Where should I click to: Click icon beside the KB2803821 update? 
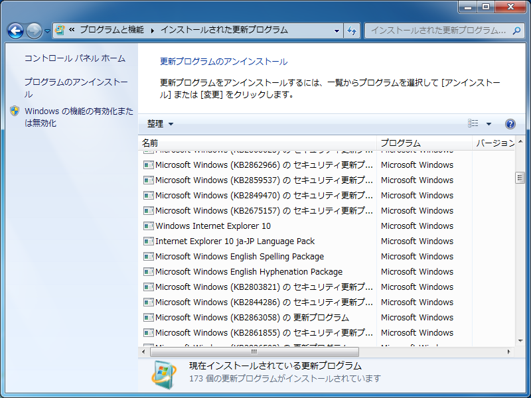(x=148, y=287)
